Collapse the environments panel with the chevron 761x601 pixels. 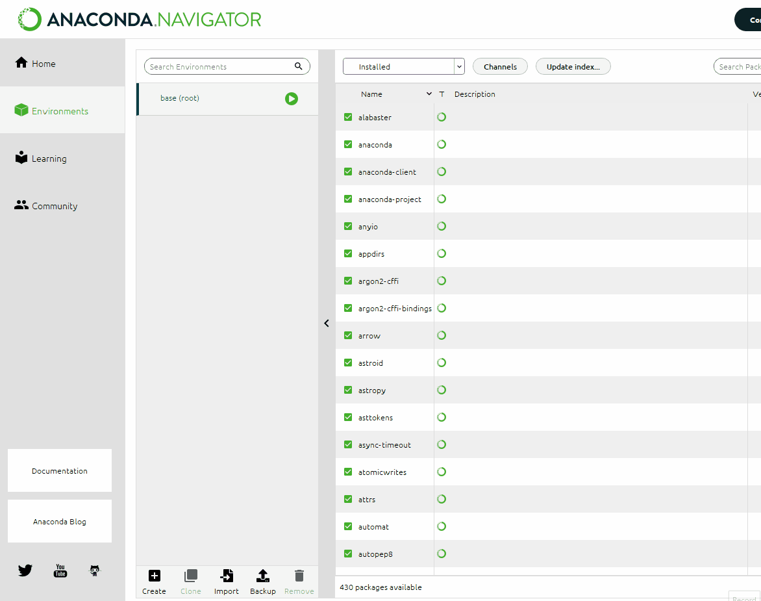point(327,324)
